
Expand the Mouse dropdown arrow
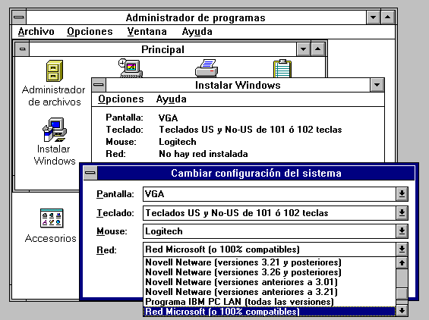pos(402,231)
